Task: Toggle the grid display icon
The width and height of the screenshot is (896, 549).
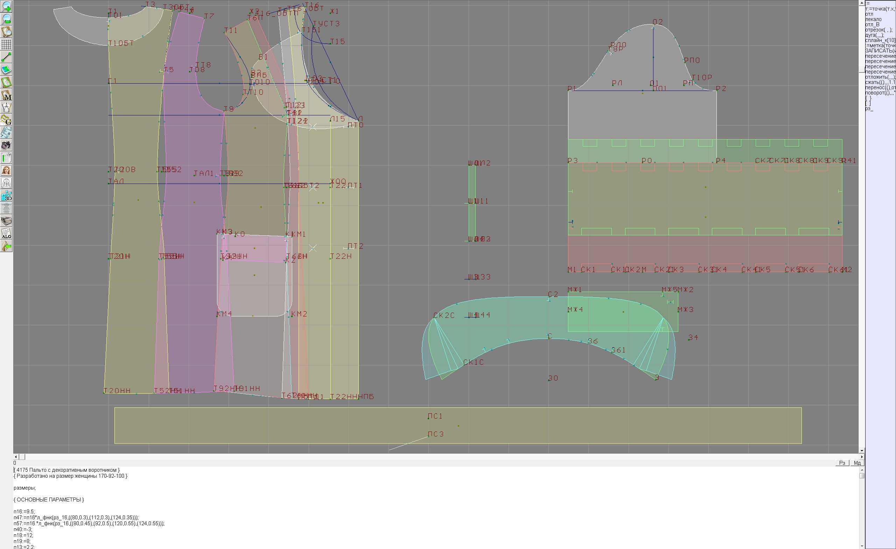Action: [x=7, y=44]
